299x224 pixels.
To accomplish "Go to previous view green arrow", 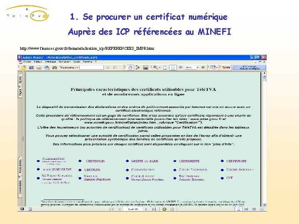I will coord(164,209).
